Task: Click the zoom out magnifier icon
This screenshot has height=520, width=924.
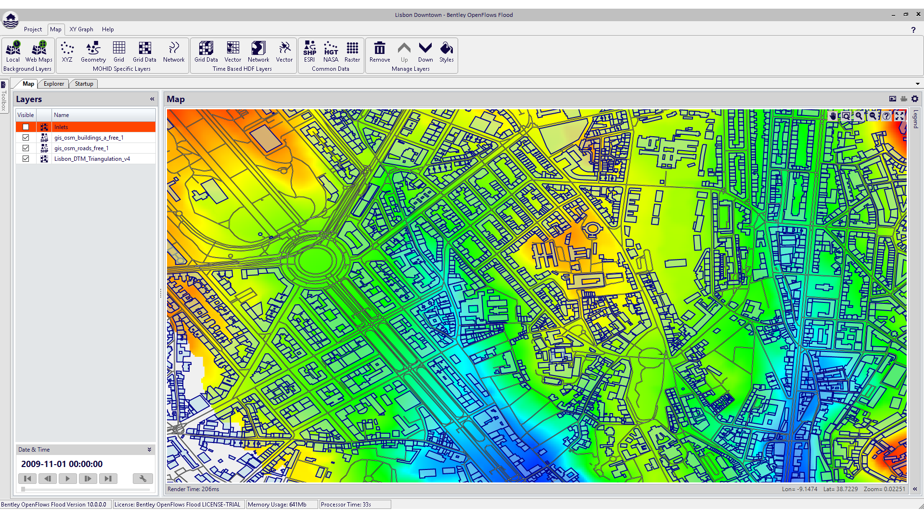Action: click(x=873, y=116)
